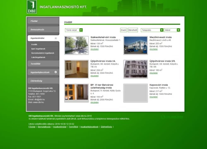Click részletek link for Kaposvári iroda
Viewport: 207px width, 149px height.
point(154,97)
